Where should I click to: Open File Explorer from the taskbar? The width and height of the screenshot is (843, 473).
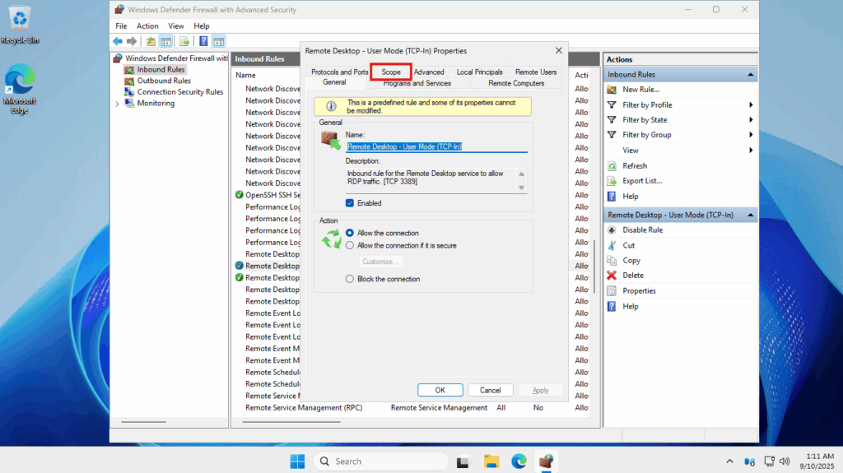click(491, 461)
